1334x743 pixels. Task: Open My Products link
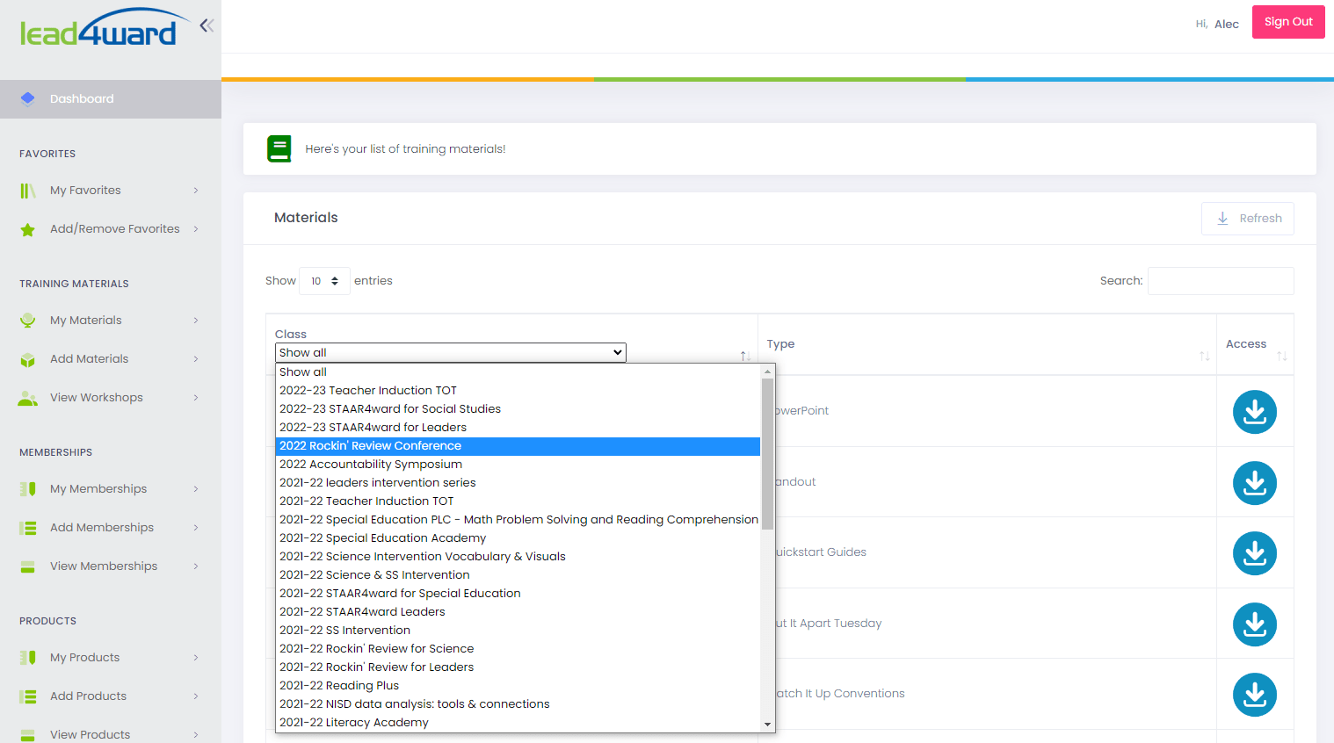pos(84,658)
